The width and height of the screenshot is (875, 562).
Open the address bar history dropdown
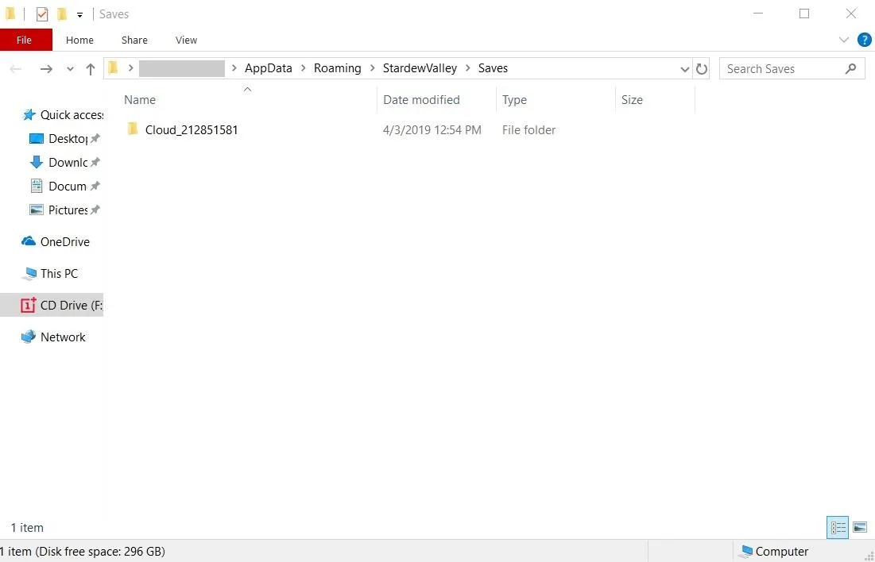(x=684, y=69)
